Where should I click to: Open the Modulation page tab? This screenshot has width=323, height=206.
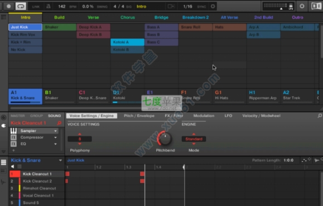pyautogui.click(x=204, y=116)
